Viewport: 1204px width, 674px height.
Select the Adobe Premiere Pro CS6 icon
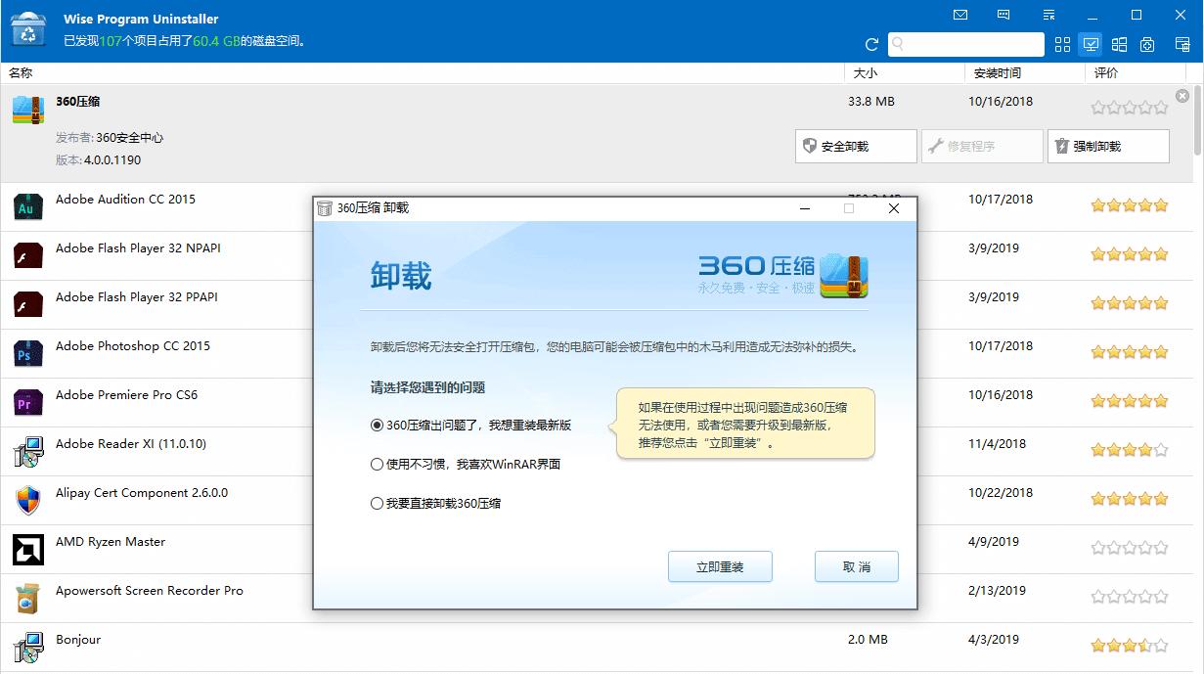click(x=28, y=403)
